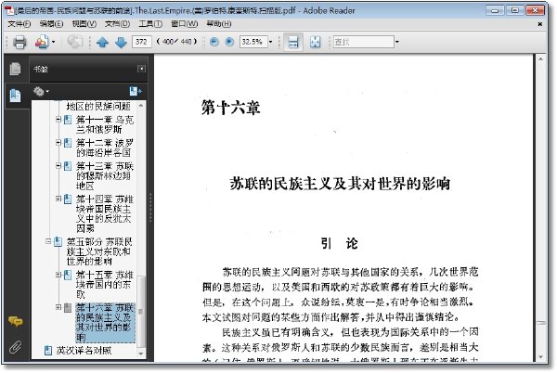Screen dimensions: 557x373
Task: Click the collaboration globe icon
Action: click(75, 42)
